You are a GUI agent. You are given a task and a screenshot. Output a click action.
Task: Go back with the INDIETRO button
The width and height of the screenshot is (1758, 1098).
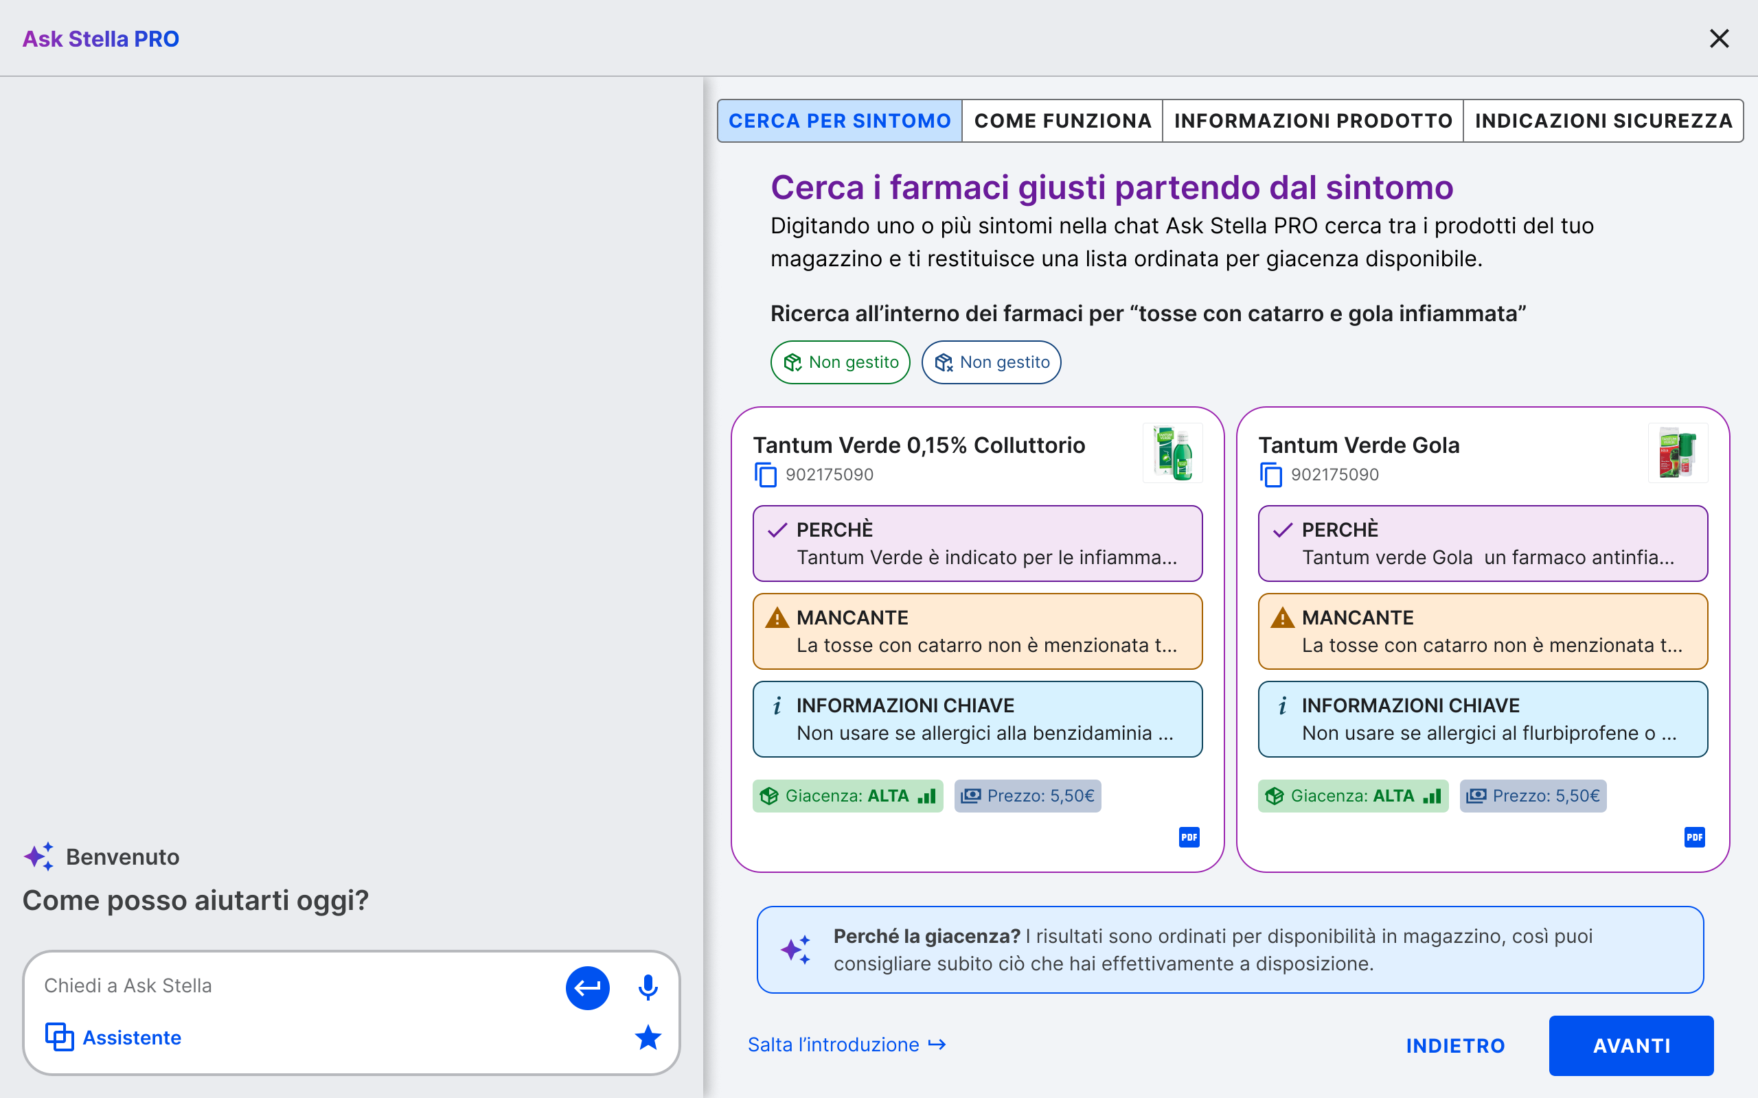tap(1456, 1046)
